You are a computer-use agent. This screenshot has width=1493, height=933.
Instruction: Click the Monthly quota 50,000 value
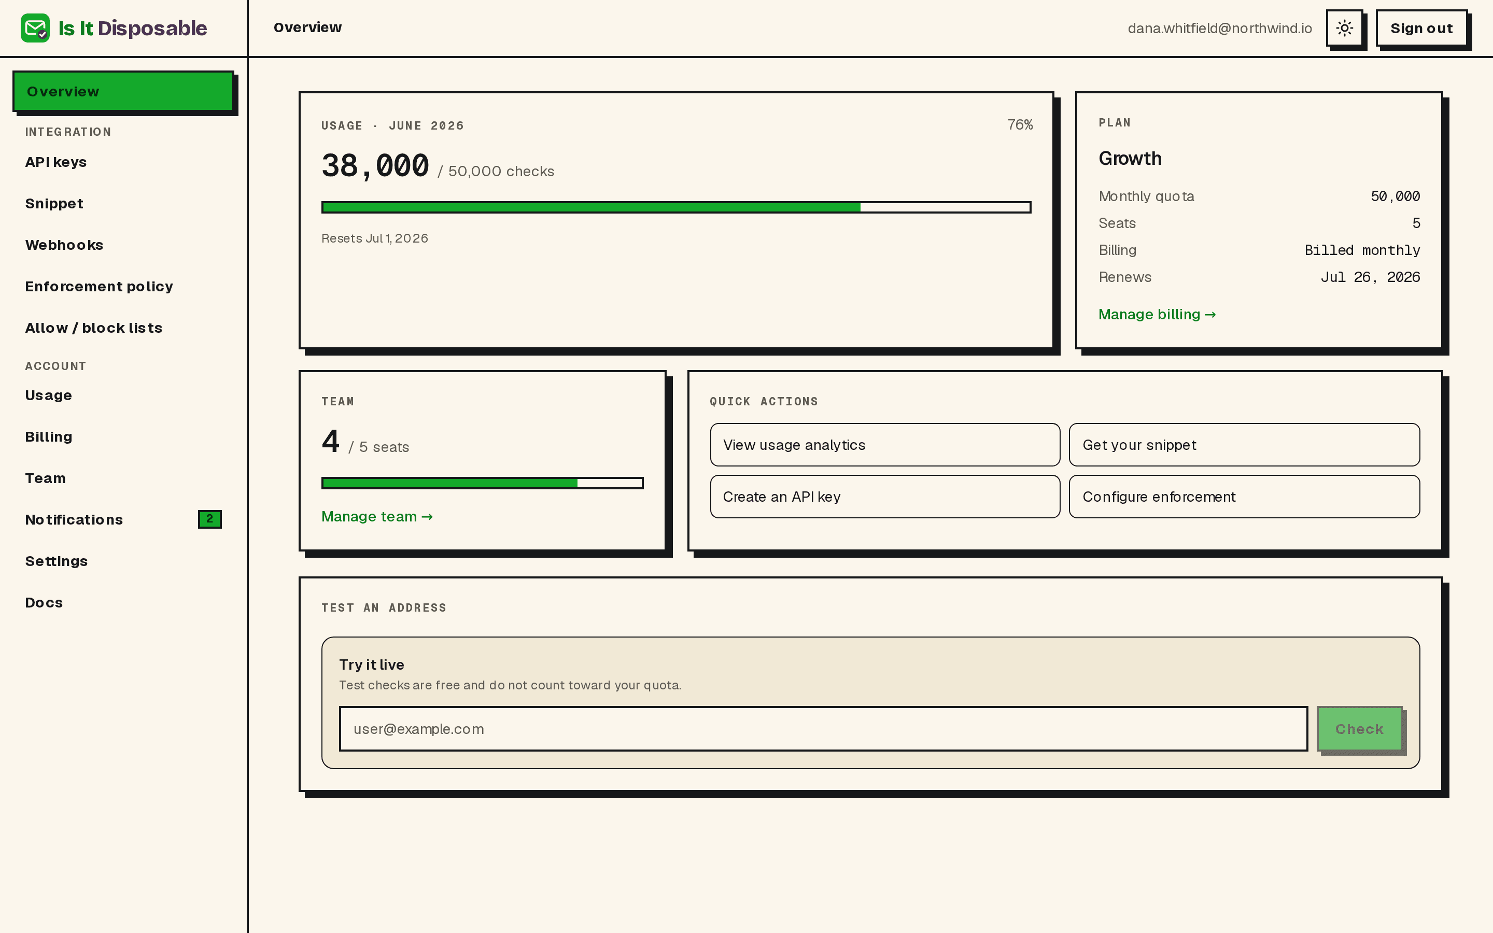(x=1395, y=196)
